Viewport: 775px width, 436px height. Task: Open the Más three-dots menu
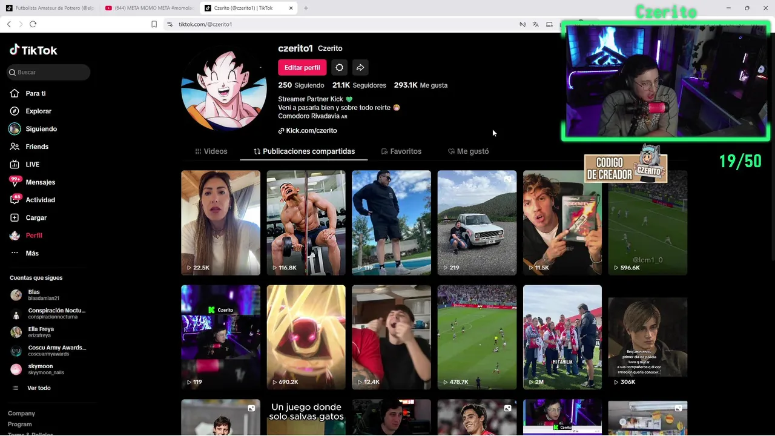click(15, 253)
